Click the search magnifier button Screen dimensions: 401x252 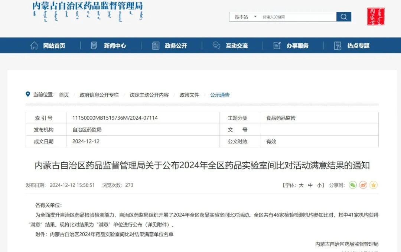(344, 17)
